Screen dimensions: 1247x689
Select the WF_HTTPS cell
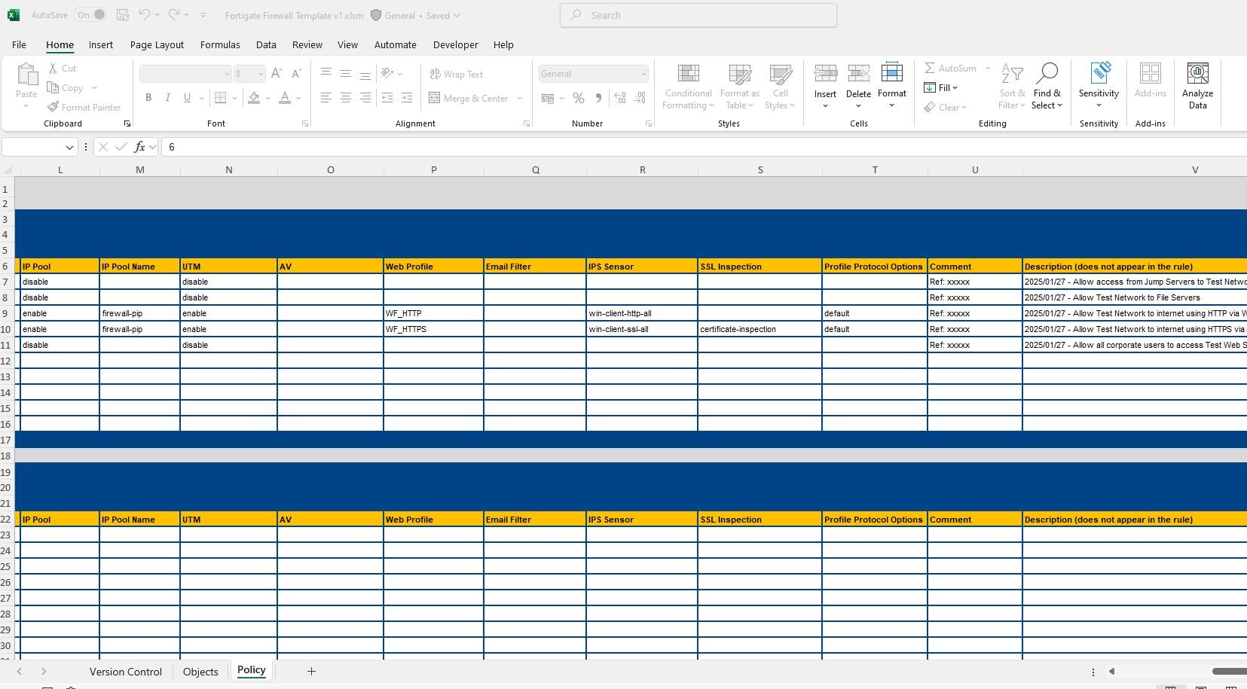(x=433, y=329)
